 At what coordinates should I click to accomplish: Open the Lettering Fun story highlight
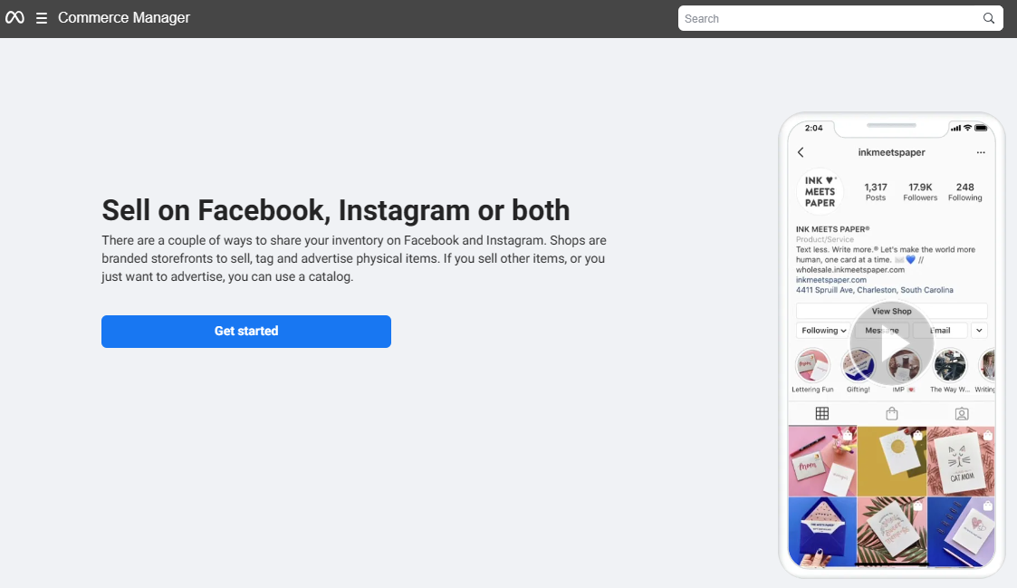tap(812, 366)
